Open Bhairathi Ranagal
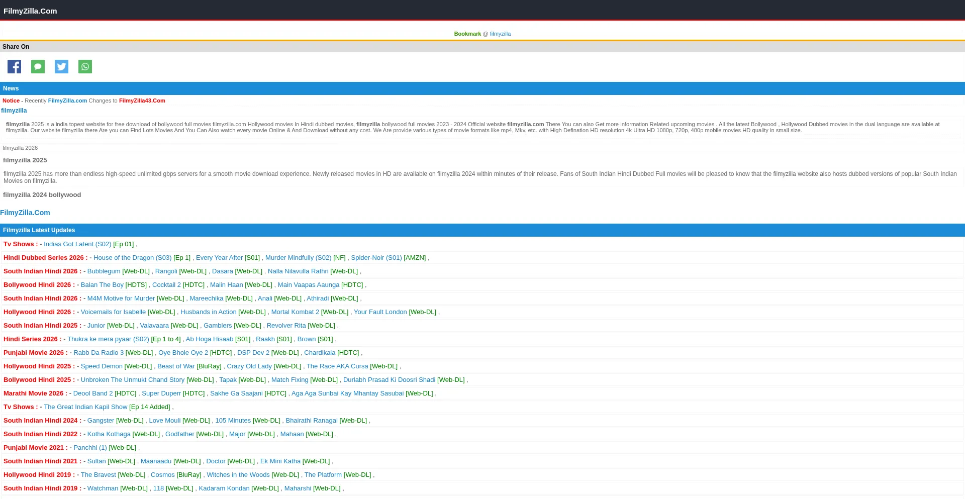The height and width of the screenshot is (499, 965). pyautogui.click(x=312, y=421)
